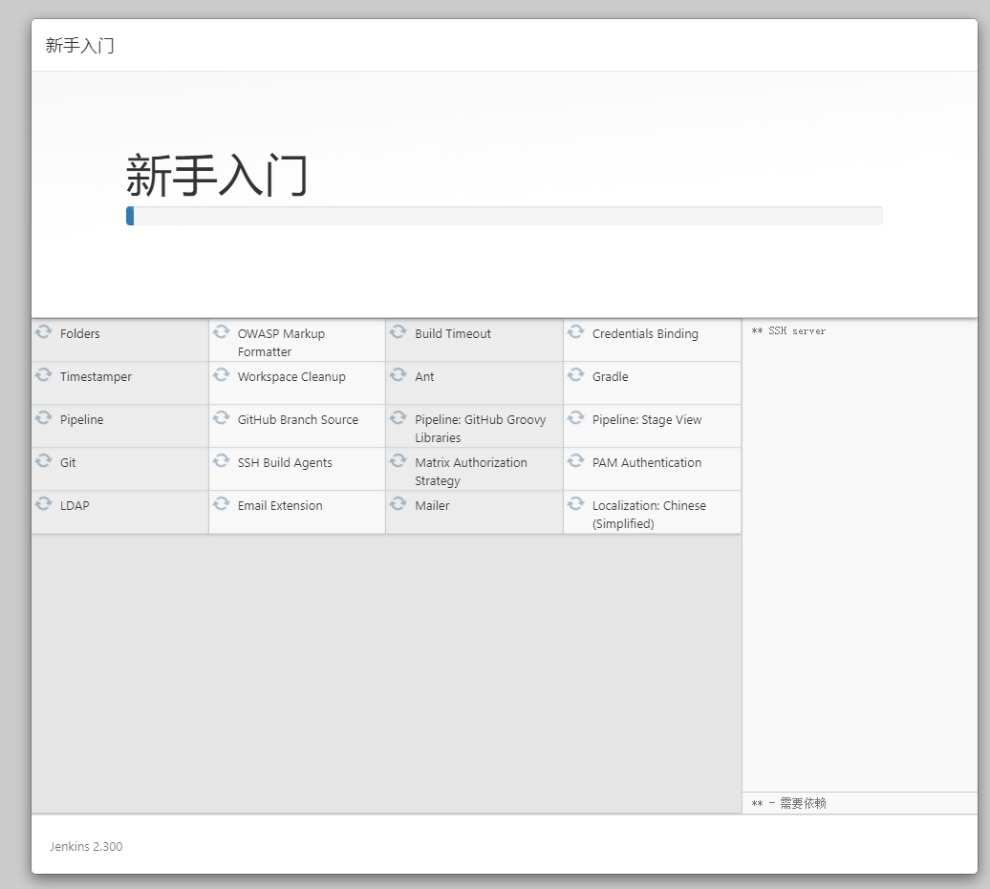Click the icon by Pipeline: GitHub Groovy Libraries
Viewport: 990px width, 889px height.
pyautogui.click(x=398, y=417)
